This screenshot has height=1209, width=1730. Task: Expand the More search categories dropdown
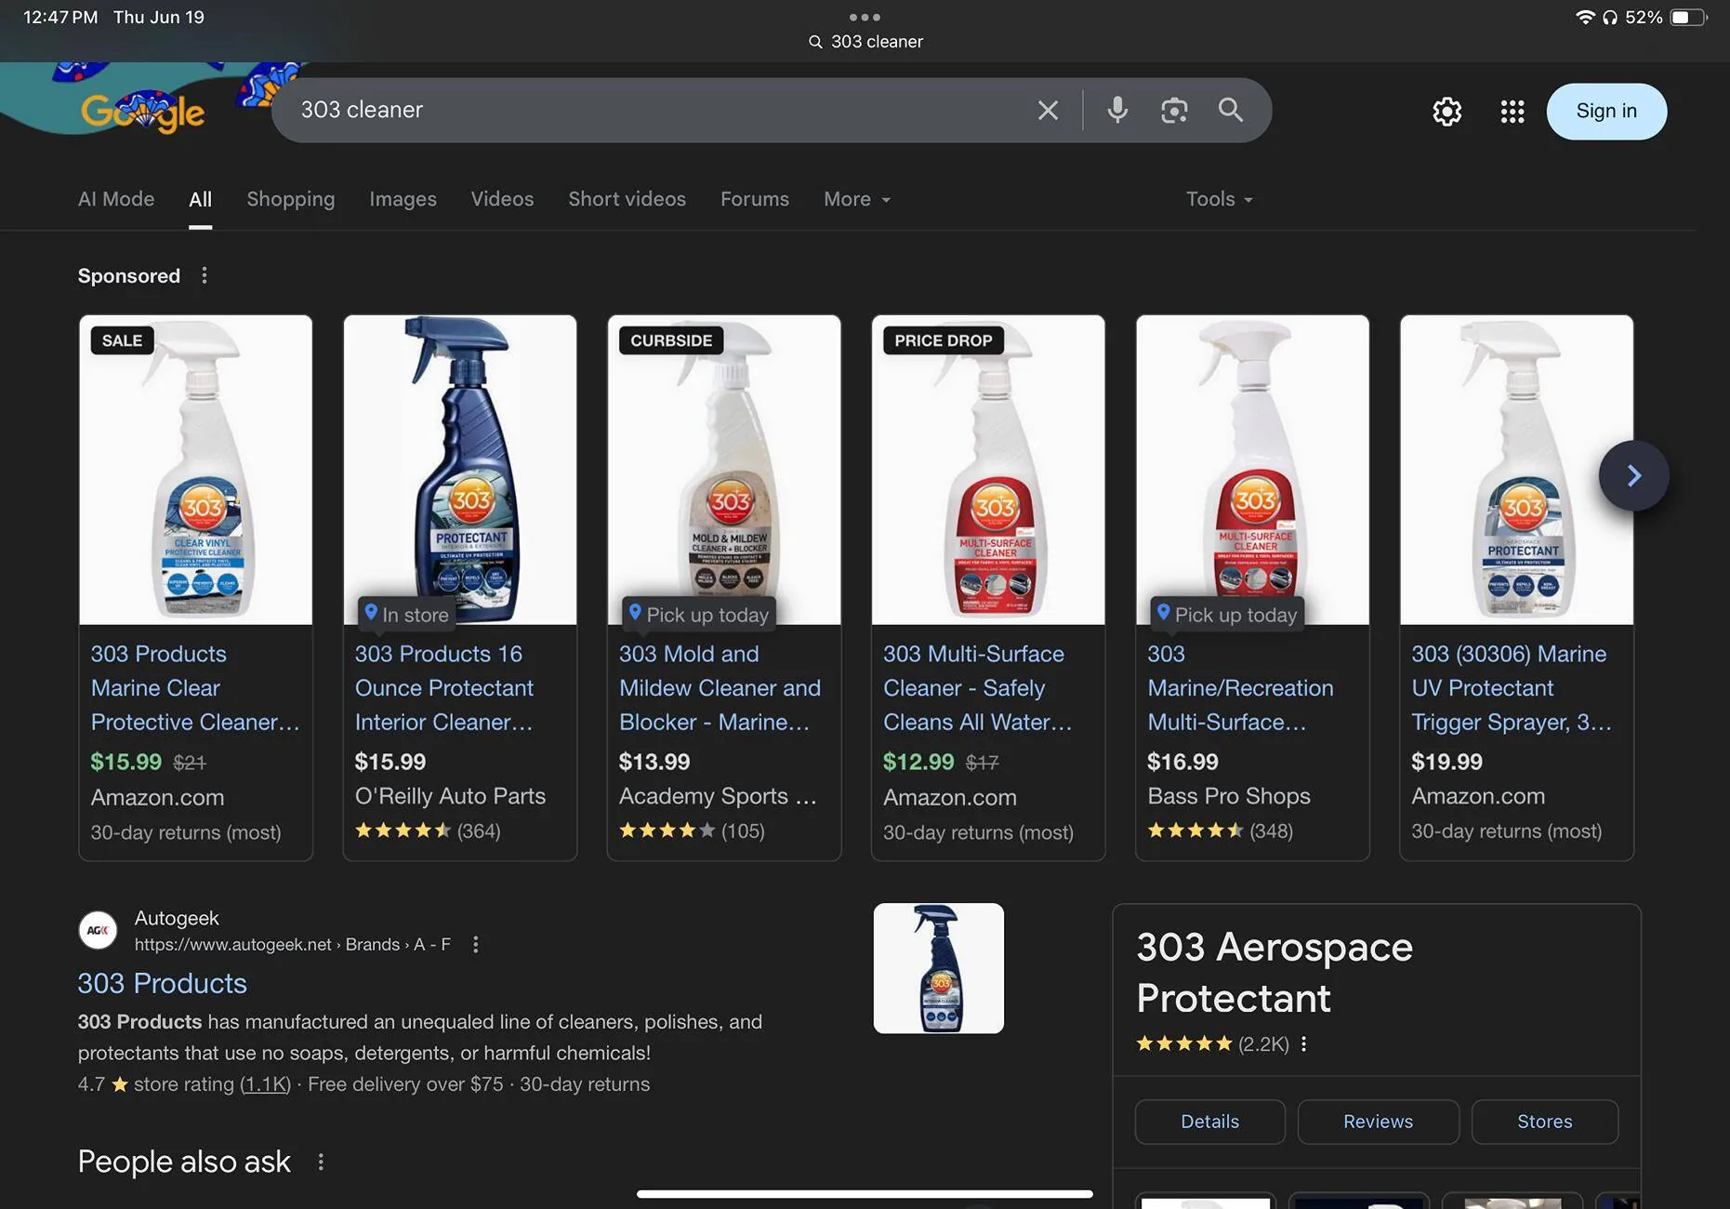(856, 199)
